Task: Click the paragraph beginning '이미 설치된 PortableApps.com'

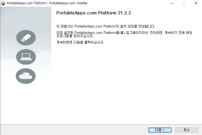Action: 124,34
